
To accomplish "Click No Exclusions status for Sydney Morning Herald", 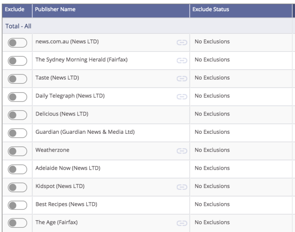I will tap(212, 59).
